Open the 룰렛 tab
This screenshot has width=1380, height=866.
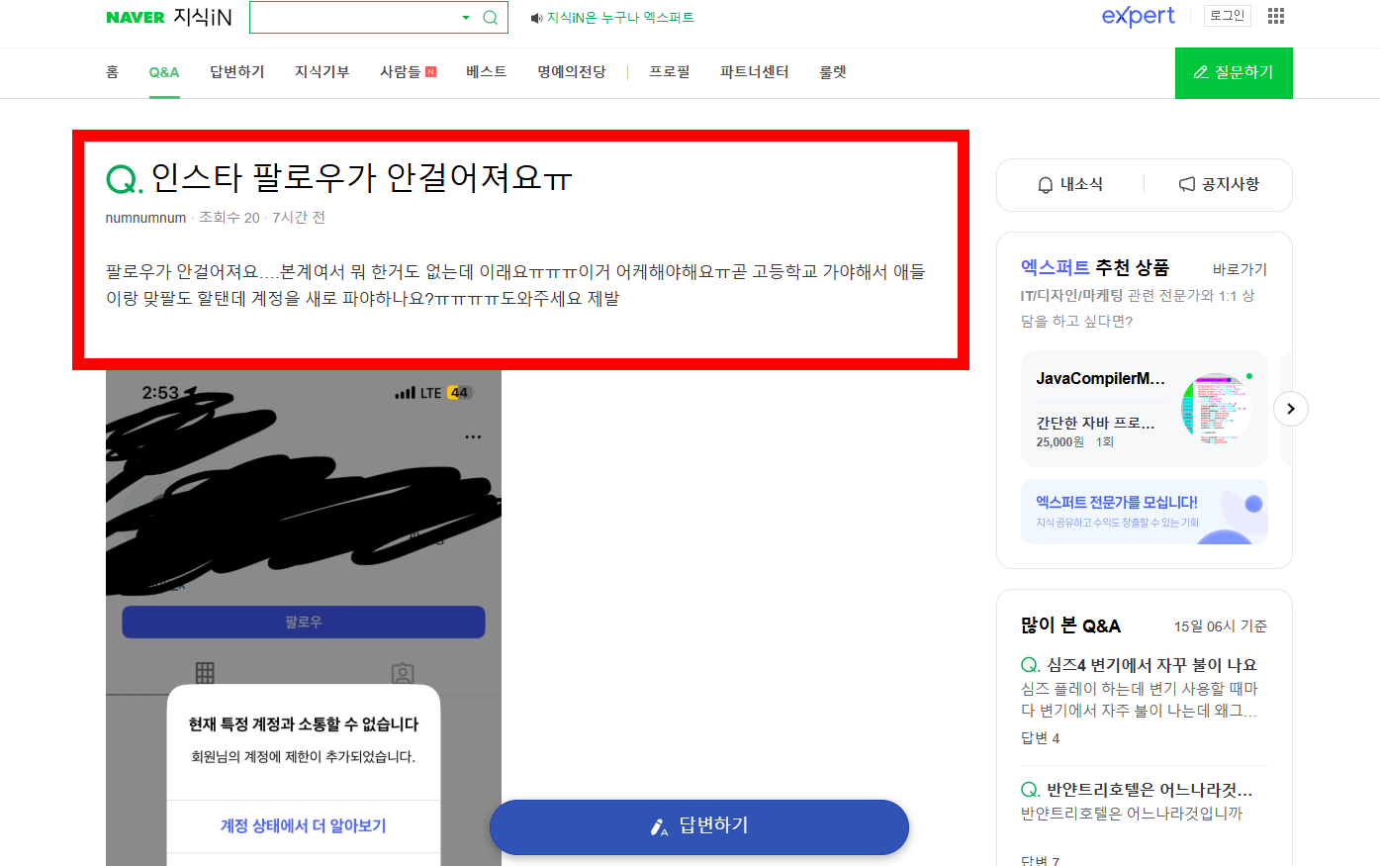pos(833,72)
